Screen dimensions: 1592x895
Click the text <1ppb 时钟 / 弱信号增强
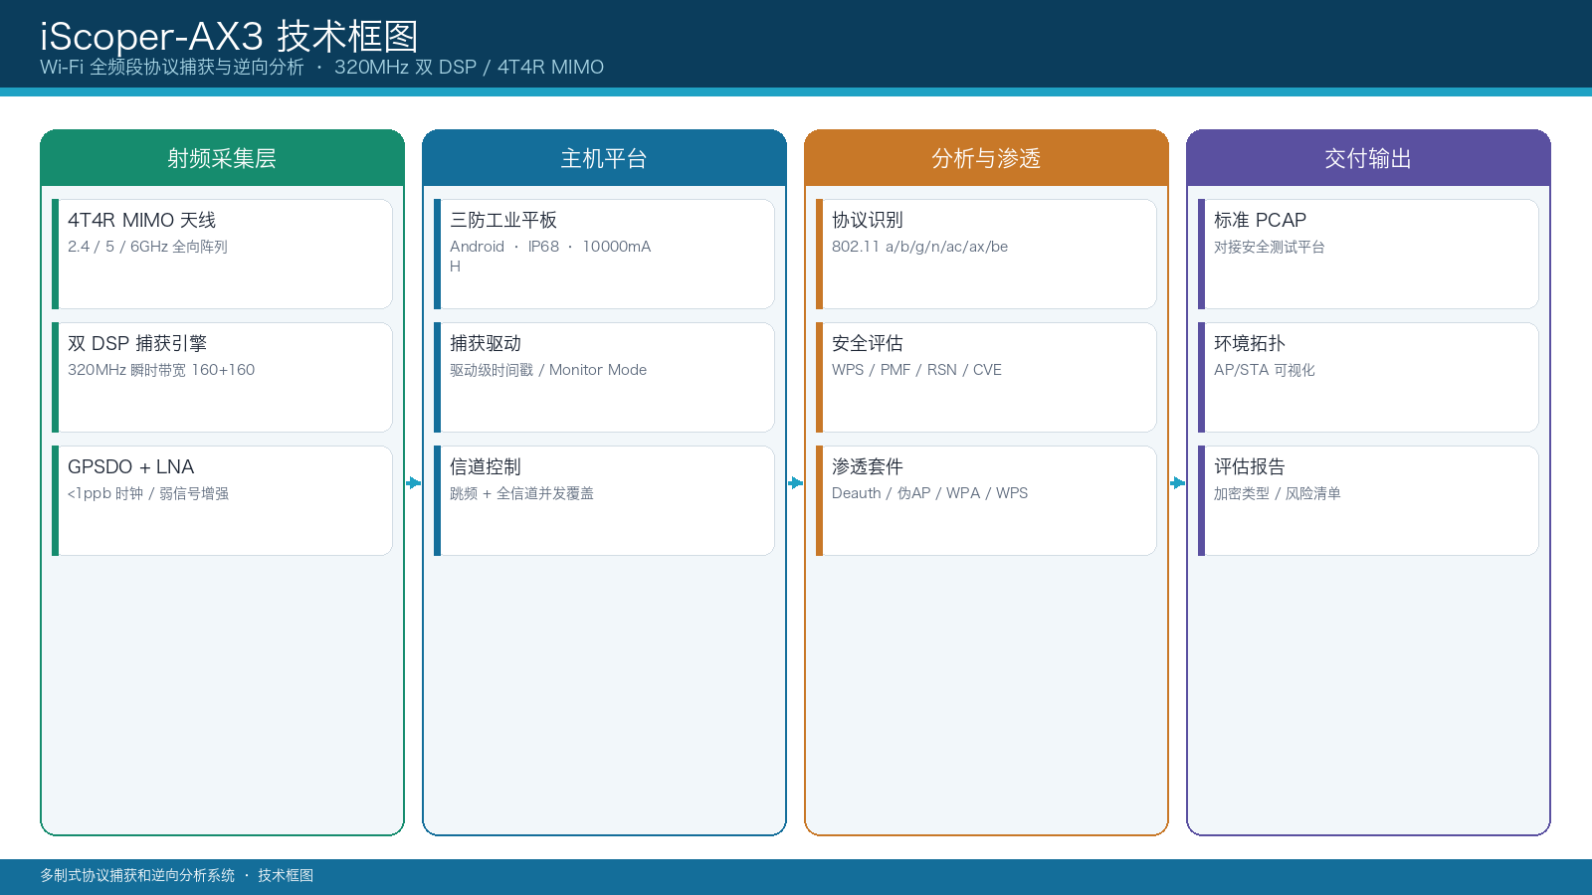tap(148, 493)
